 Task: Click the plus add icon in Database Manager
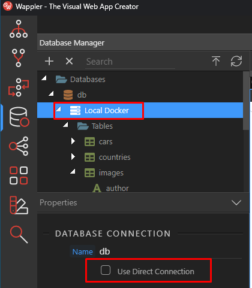point(49,61)
